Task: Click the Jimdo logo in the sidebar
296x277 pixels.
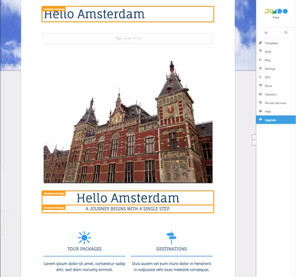Action: click(x=276, y=11)
